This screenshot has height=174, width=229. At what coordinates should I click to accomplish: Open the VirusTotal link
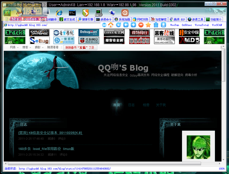click(202, 25)
